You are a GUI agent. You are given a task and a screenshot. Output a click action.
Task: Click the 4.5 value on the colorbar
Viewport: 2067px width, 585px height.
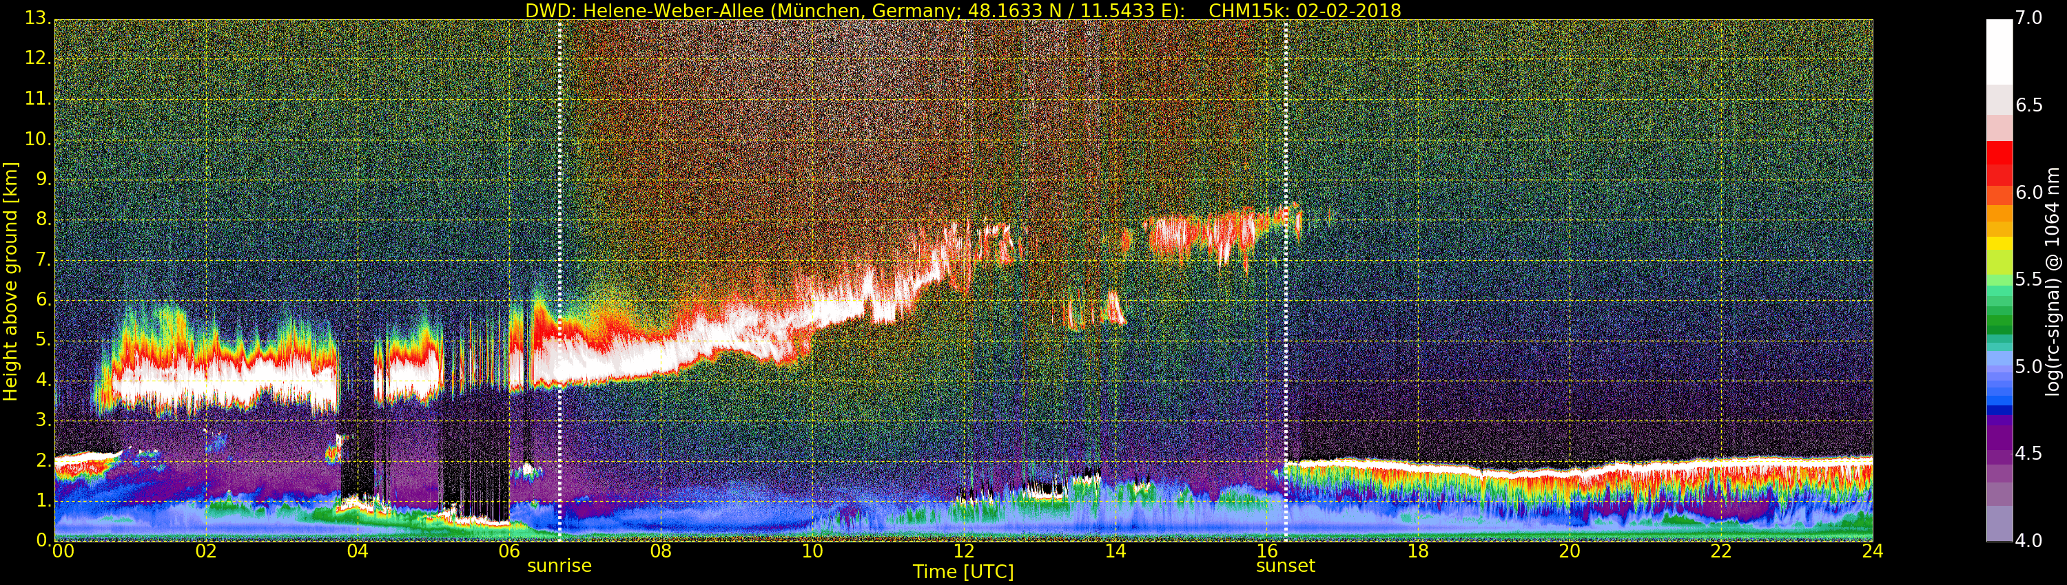click(2029, 454)
